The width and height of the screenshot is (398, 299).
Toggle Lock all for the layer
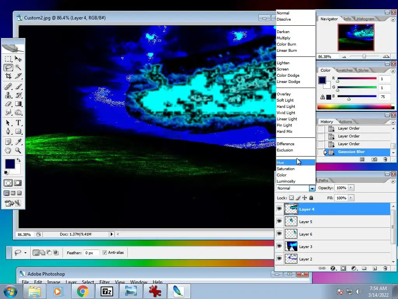(311, 198)
